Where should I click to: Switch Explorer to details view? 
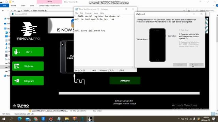[213, 114]
